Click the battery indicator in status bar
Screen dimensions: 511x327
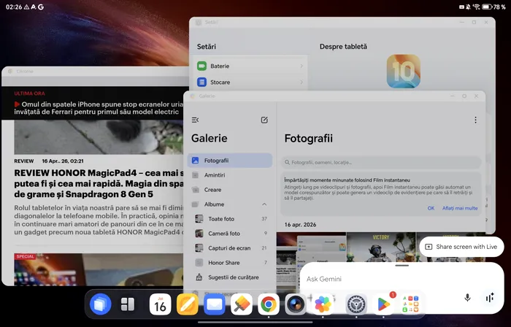487,7
